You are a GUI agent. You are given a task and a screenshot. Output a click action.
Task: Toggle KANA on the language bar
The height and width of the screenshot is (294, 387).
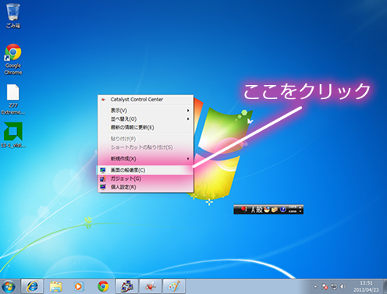293,211
